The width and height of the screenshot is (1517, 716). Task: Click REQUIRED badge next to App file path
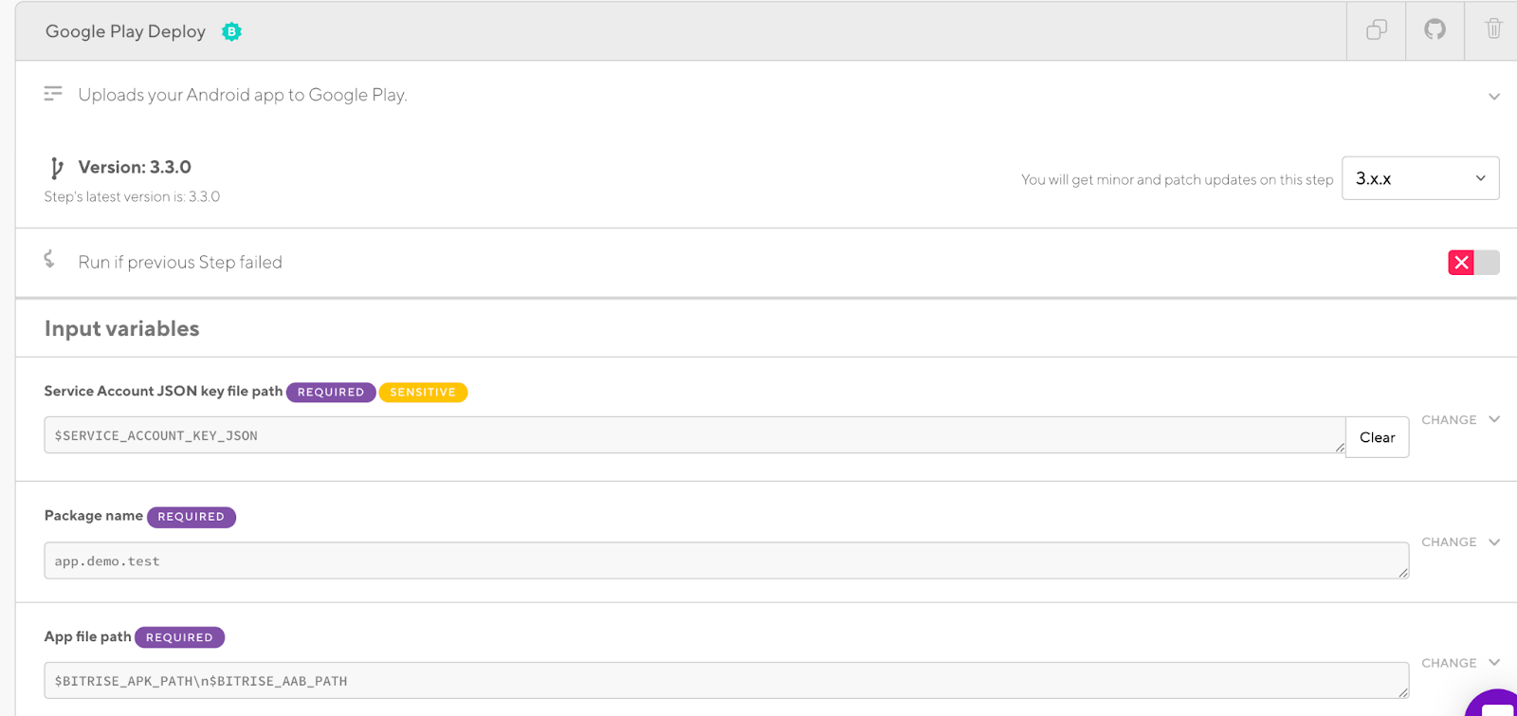point(179,637)
